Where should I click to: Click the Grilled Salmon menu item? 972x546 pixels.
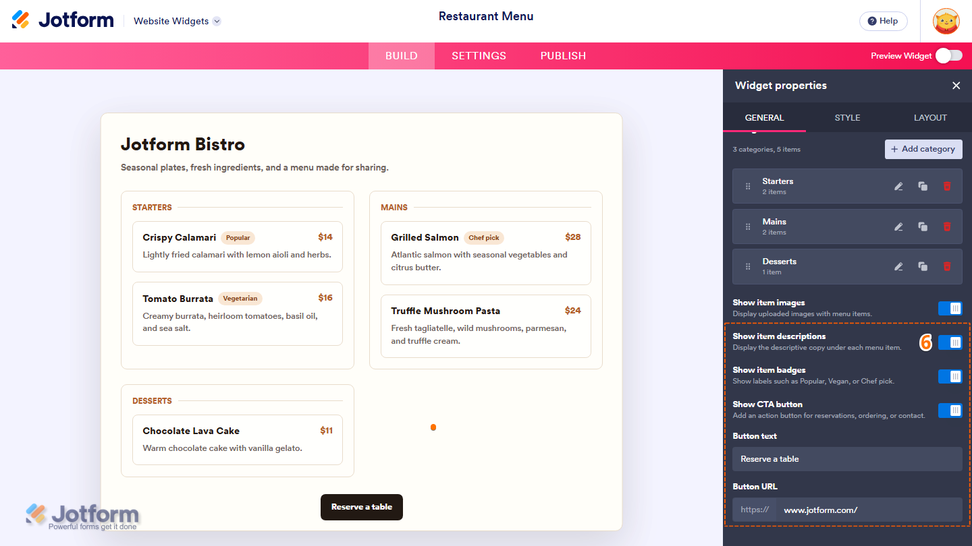click(486, 253)
